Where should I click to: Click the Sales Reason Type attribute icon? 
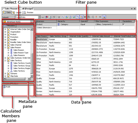[11, 52]
